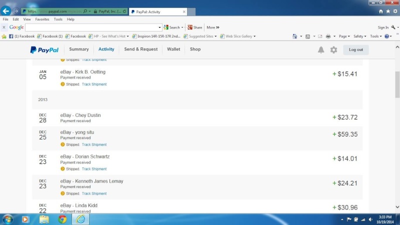
Task: Open the Facebook (1) favorite
Action: tap(50, 36)
